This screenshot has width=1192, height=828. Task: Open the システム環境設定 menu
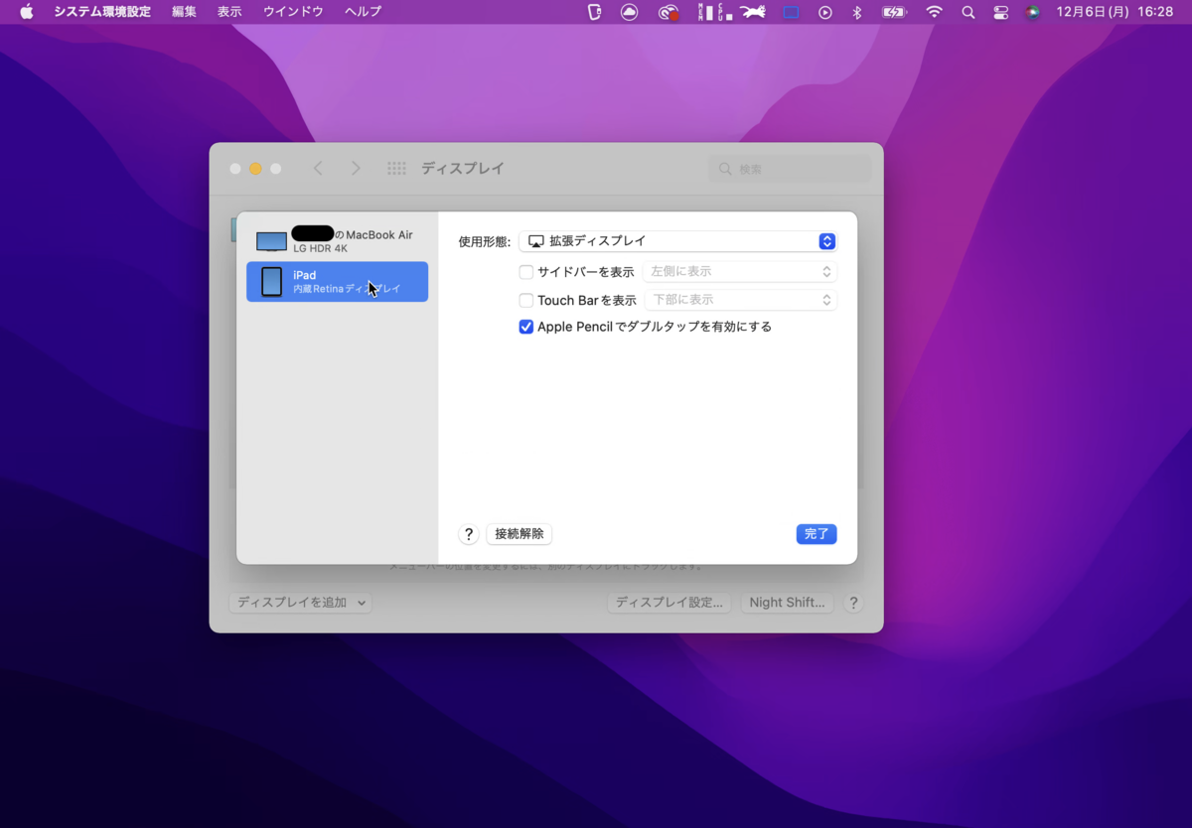pos(102,12)
